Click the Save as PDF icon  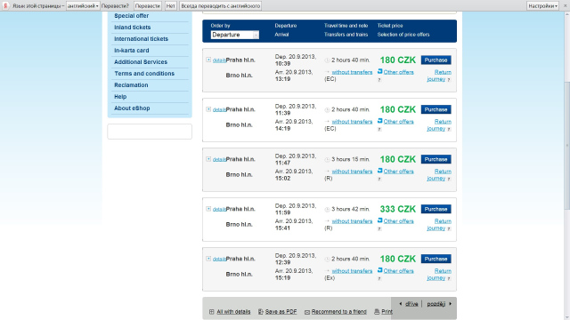click(261, 312)
